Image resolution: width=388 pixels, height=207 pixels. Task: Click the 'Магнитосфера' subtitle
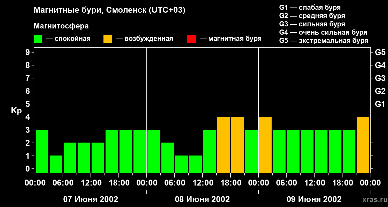pos(61,26)
